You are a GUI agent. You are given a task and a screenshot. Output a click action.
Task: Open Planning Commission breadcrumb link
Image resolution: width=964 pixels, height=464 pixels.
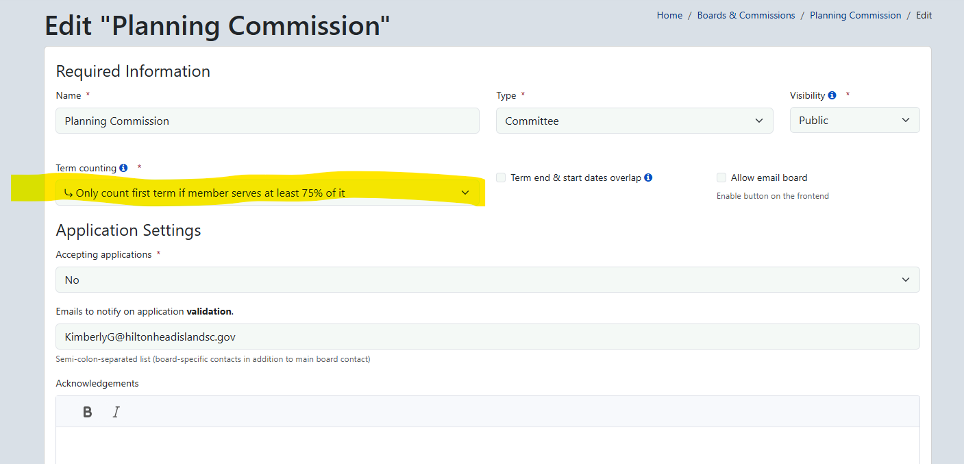coord(856,15)
